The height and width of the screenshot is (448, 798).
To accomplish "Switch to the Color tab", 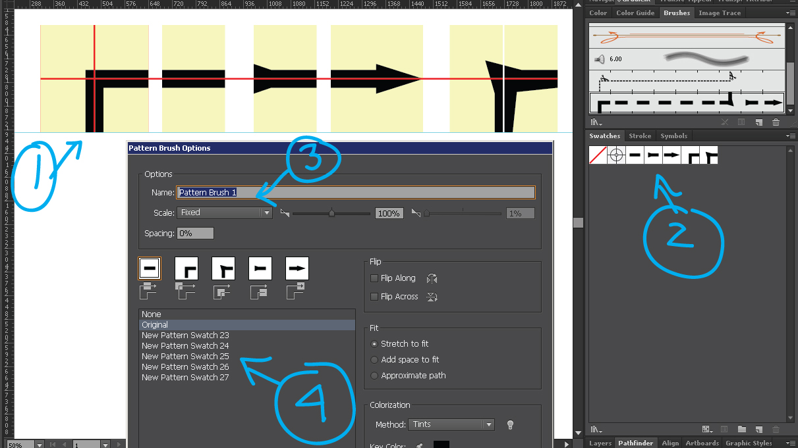I will pyautogui.click(x=598, y=12).
